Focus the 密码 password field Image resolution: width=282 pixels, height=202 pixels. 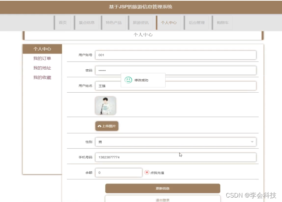176,70
